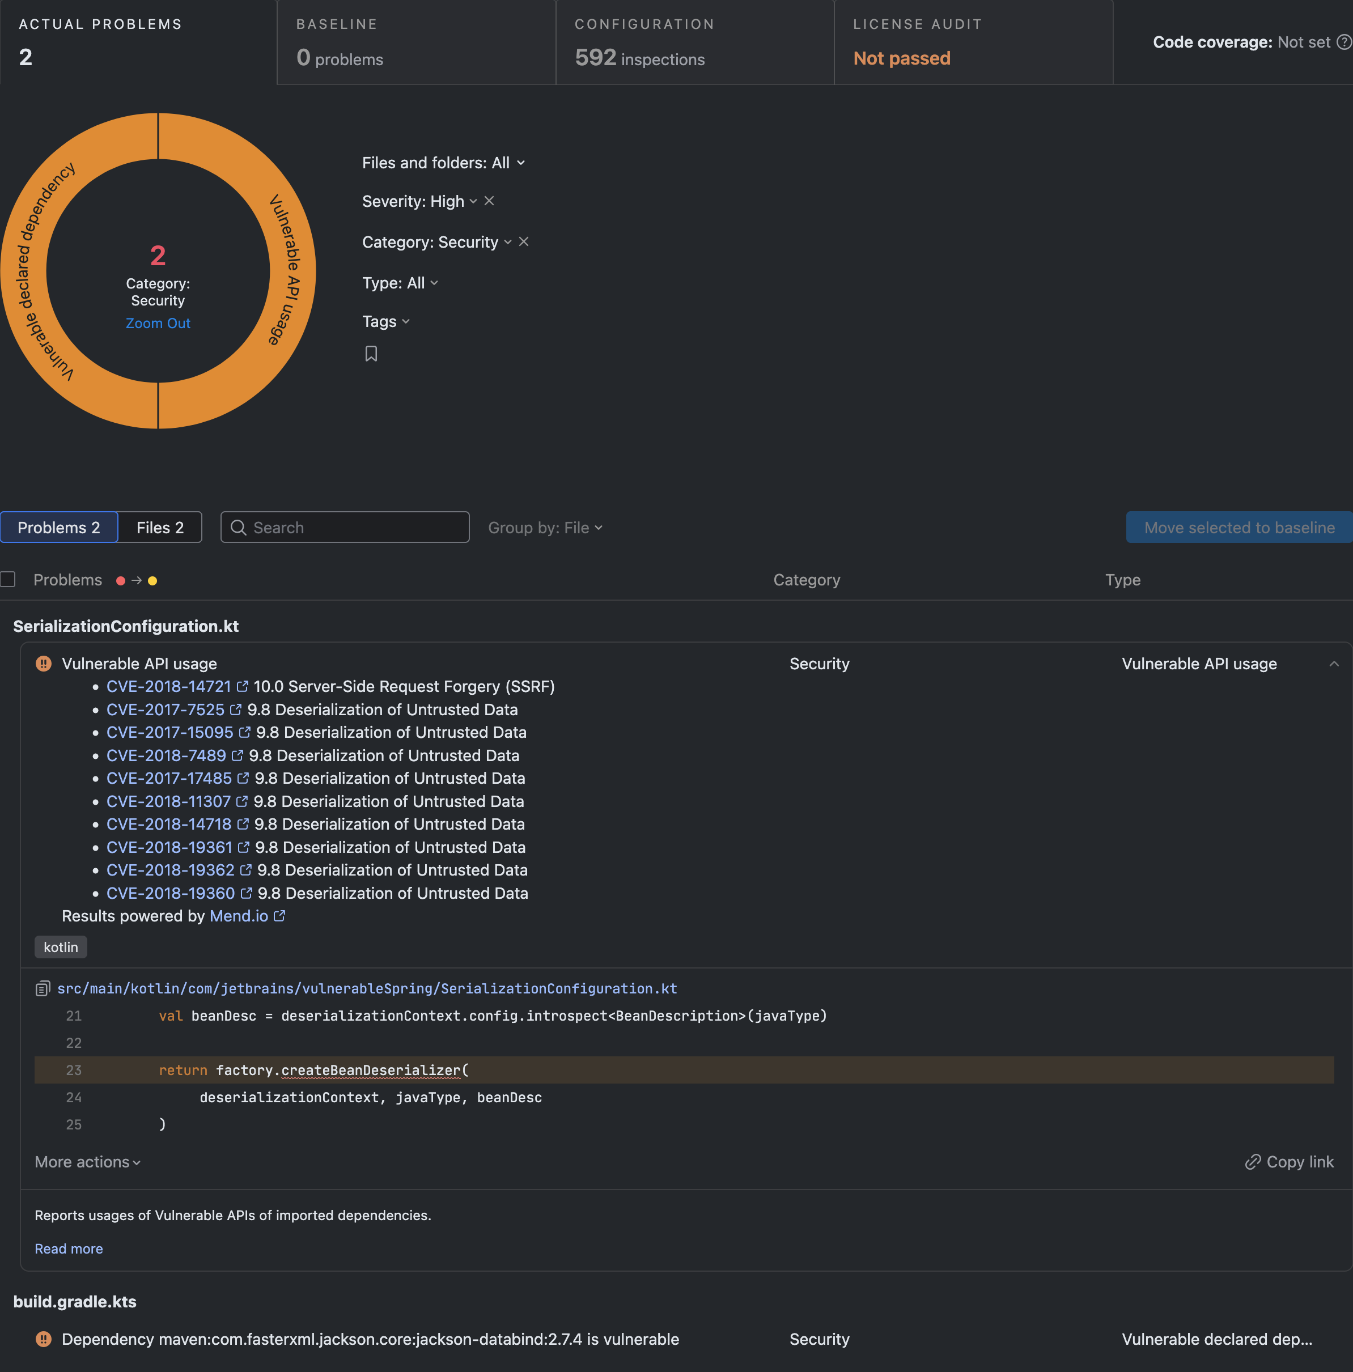Switch to the Baseline tab
The width and height of the screenshot is (1353, 1372).
(x=416, y=42)
